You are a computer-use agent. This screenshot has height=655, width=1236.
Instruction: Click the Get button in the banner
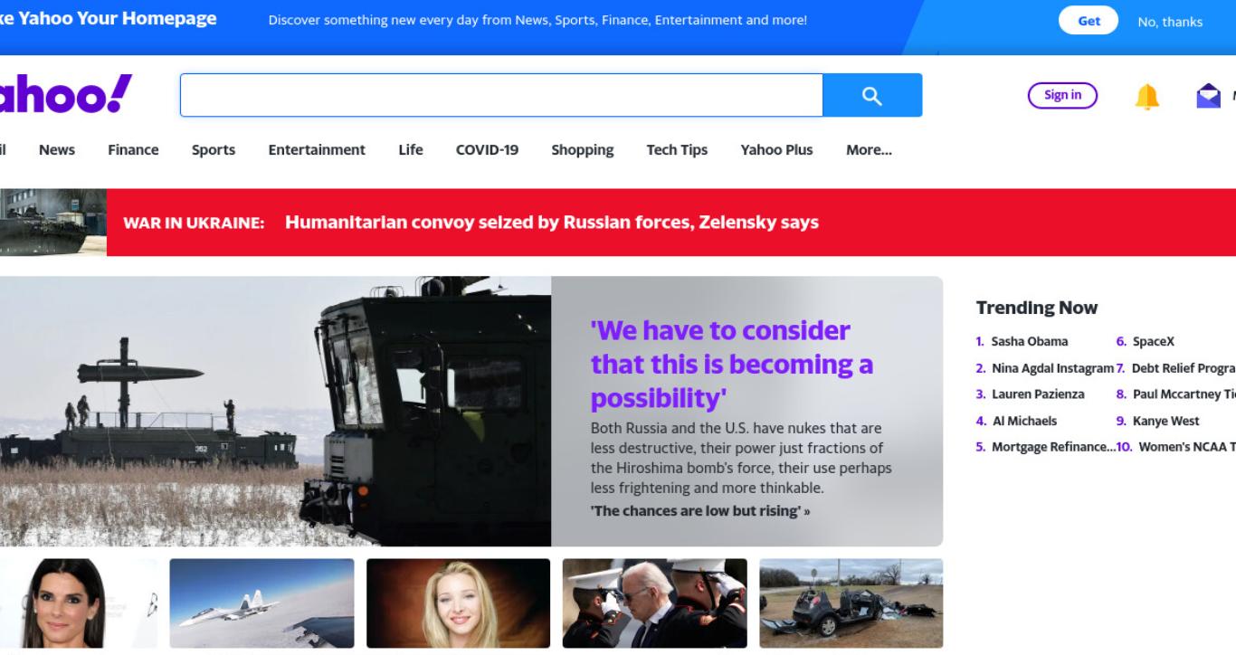1089,21
